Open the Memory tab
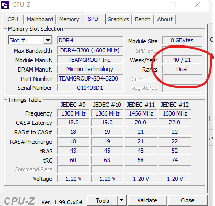The image size is (215, 206). tap(69, 19)
